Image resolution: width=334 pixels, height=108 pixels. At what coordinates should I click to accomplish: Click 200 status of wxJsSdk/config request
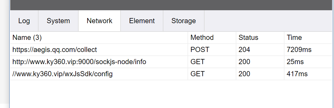coord(244,74)
